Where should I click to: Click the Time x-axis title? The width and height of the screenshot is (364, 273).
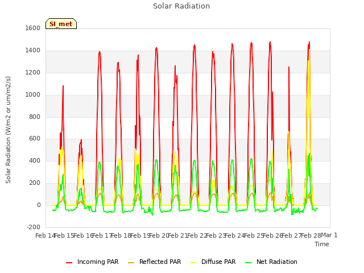pyautogui.click(x=322, y=244)
